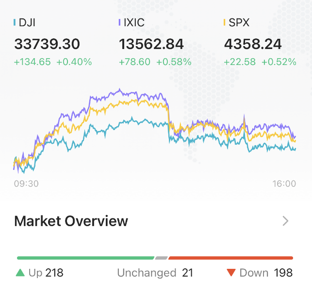Click the IXIC value 13562.84
312x296 pixels.
coord(151,44)
